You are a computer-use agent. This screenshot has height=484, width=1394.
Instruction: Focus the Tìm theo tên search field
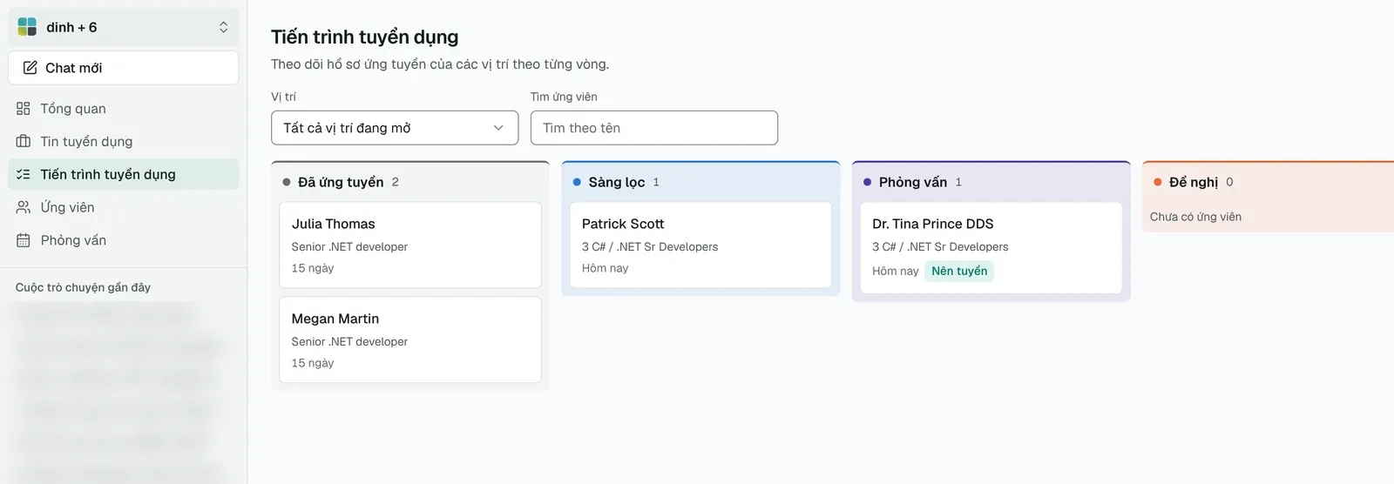pos(654,128)
